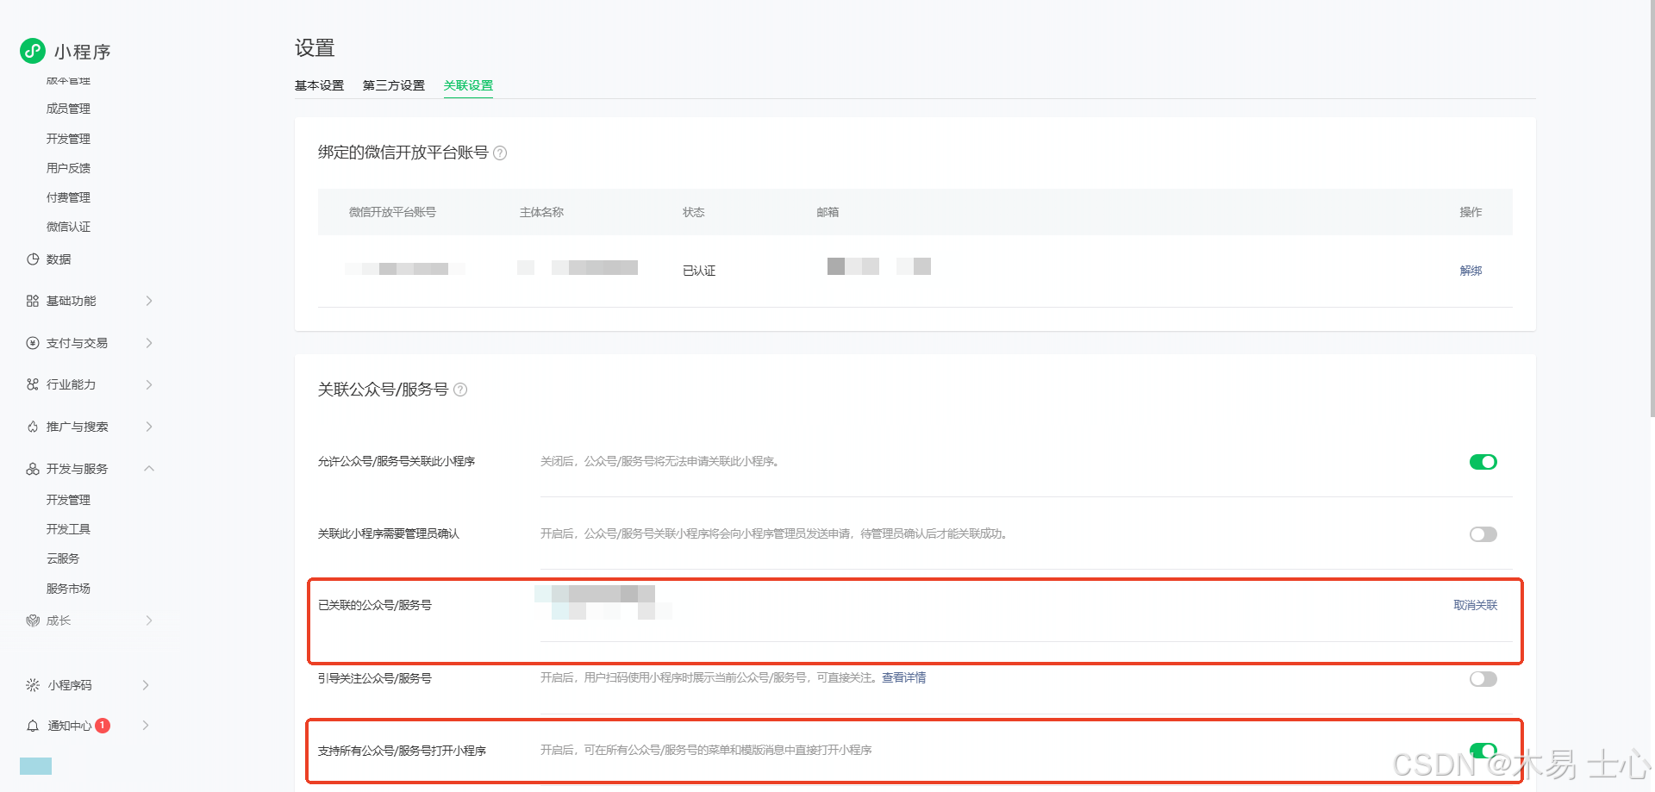1655x792 pixels.
Task: Select the 推广与搜索 heart icon
Action: coord(32,427)
